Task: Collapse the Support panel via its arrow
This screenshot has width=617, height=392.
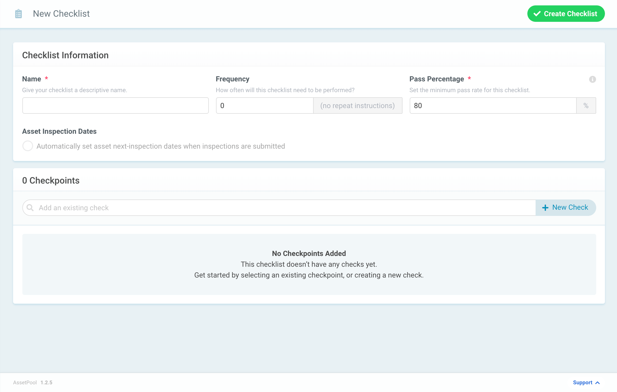Action: (x=597, y=382)
